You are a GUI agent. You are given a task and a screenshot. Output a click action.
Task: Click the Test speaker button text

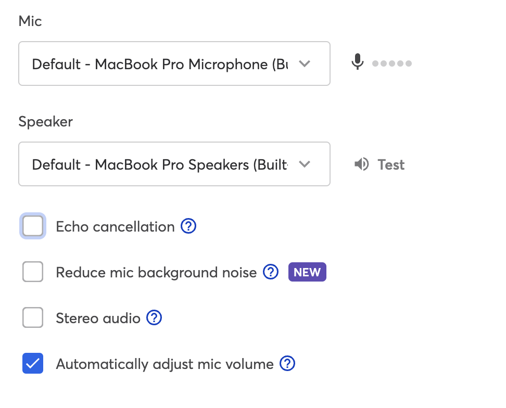391,164
